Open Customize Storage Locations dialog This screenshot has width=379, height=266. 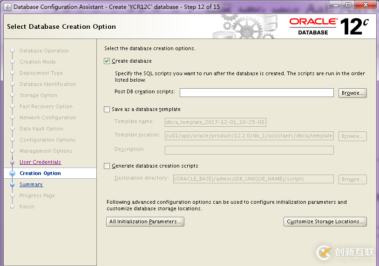(x=325, y=222)
